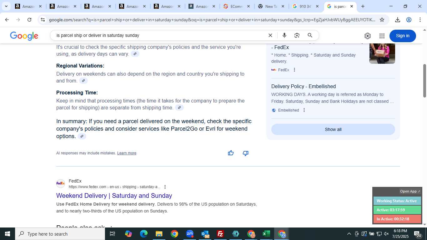Open source link after the 'In summary' paragraph

pos(82,137)
